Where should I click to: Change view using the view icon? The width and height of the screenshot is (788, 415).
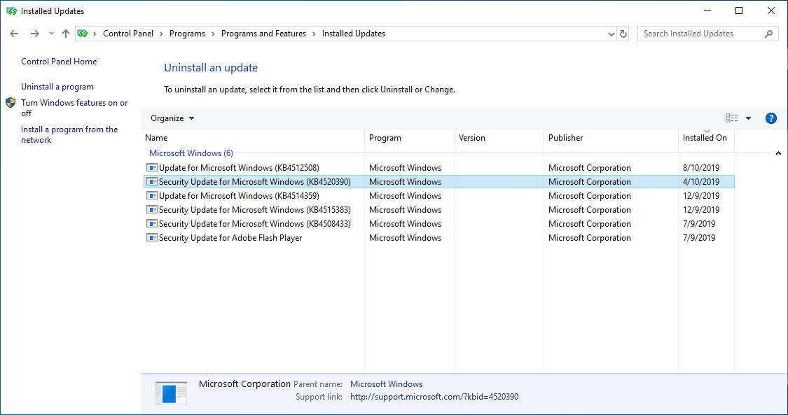pos(732,118)
